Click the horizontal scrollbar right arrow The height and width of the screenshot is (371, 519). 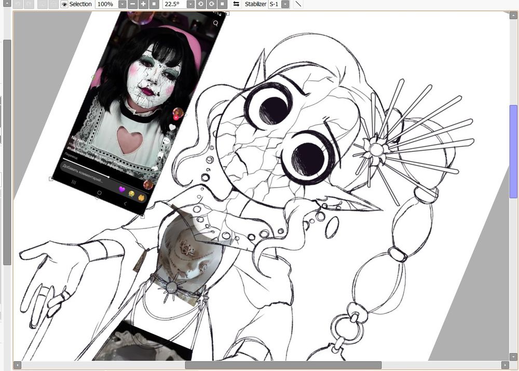(505, 365)
